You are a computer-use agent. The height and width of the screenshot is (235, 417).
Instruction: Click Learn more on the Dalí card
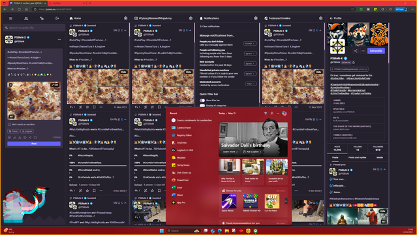tap(230, 151)
